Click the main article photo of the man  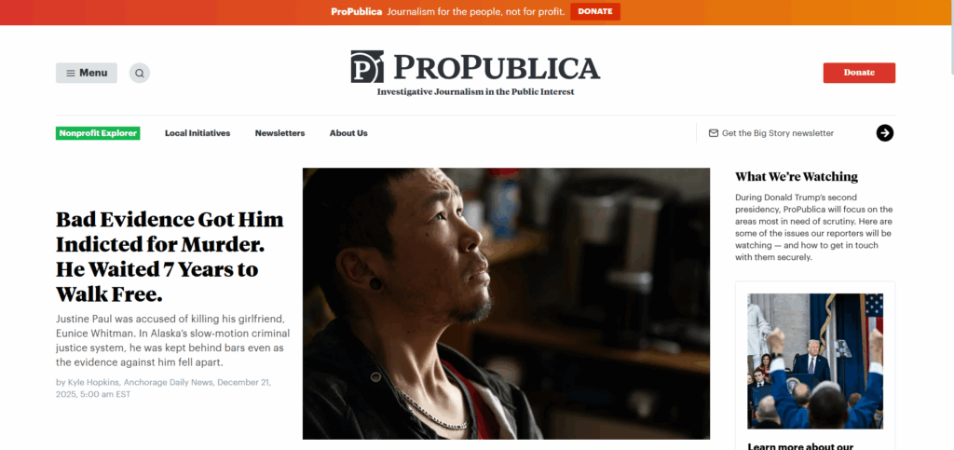(x=506, y=304)
